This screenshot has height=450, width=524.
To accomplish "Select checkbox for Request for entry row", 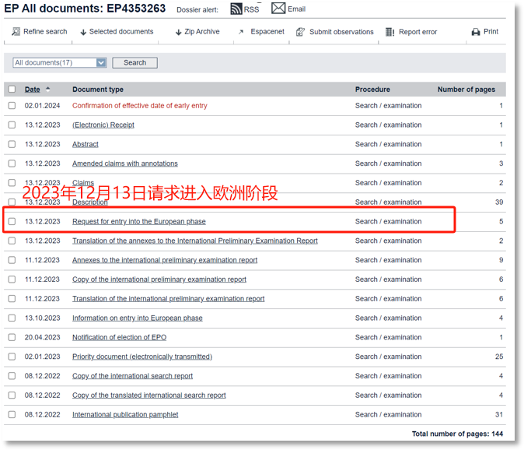I will pos(12,221).
